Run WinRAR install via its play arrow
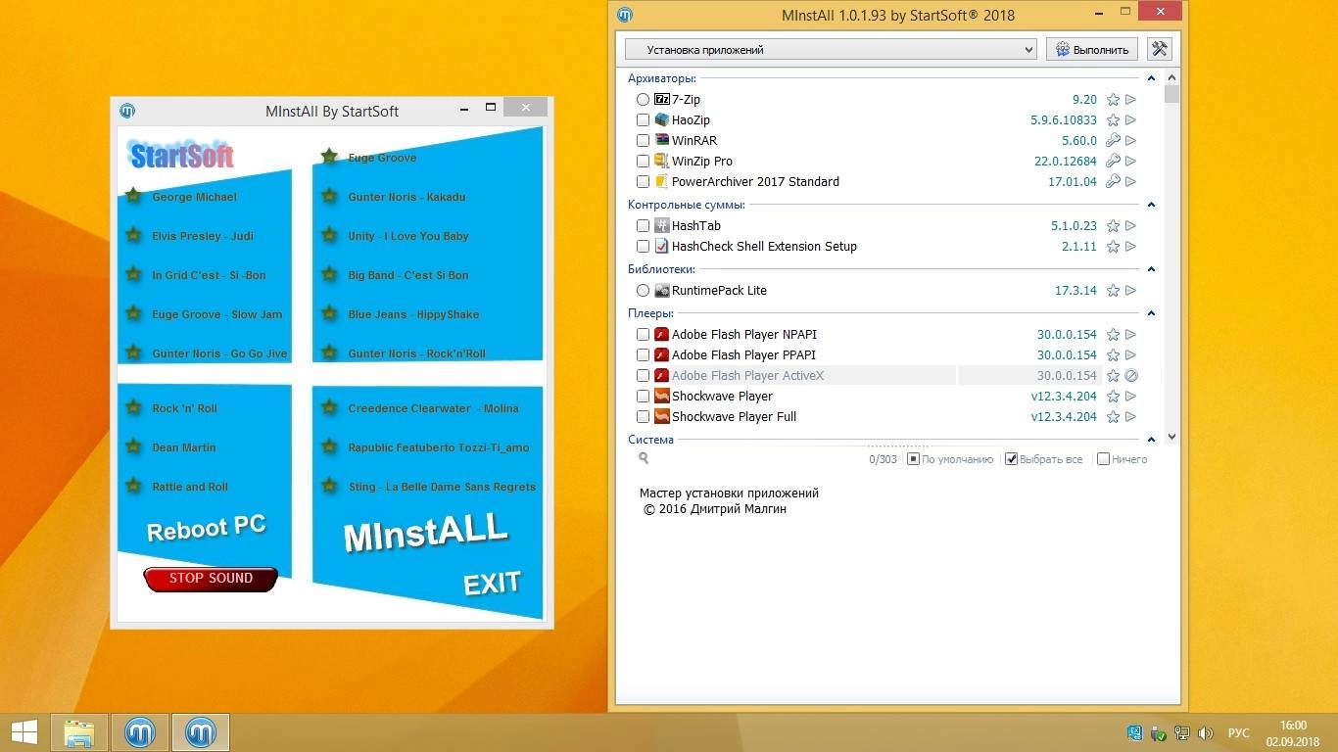1338x752 pixels. point(1130,141)
